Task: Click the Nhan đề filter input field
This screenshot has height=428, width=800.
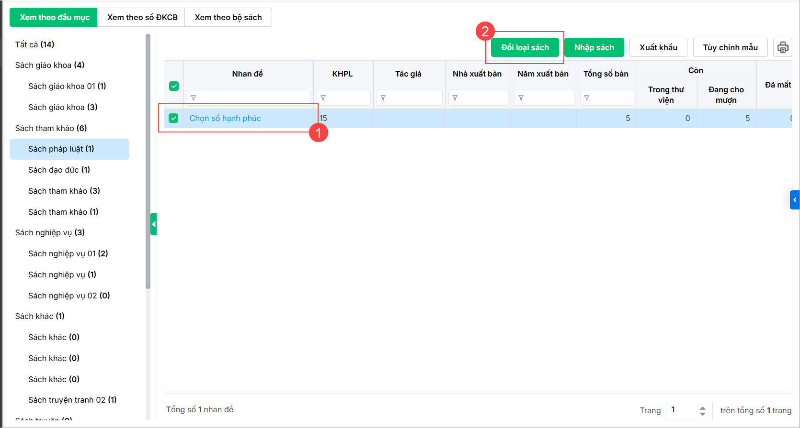Action: tap(249, 98)
